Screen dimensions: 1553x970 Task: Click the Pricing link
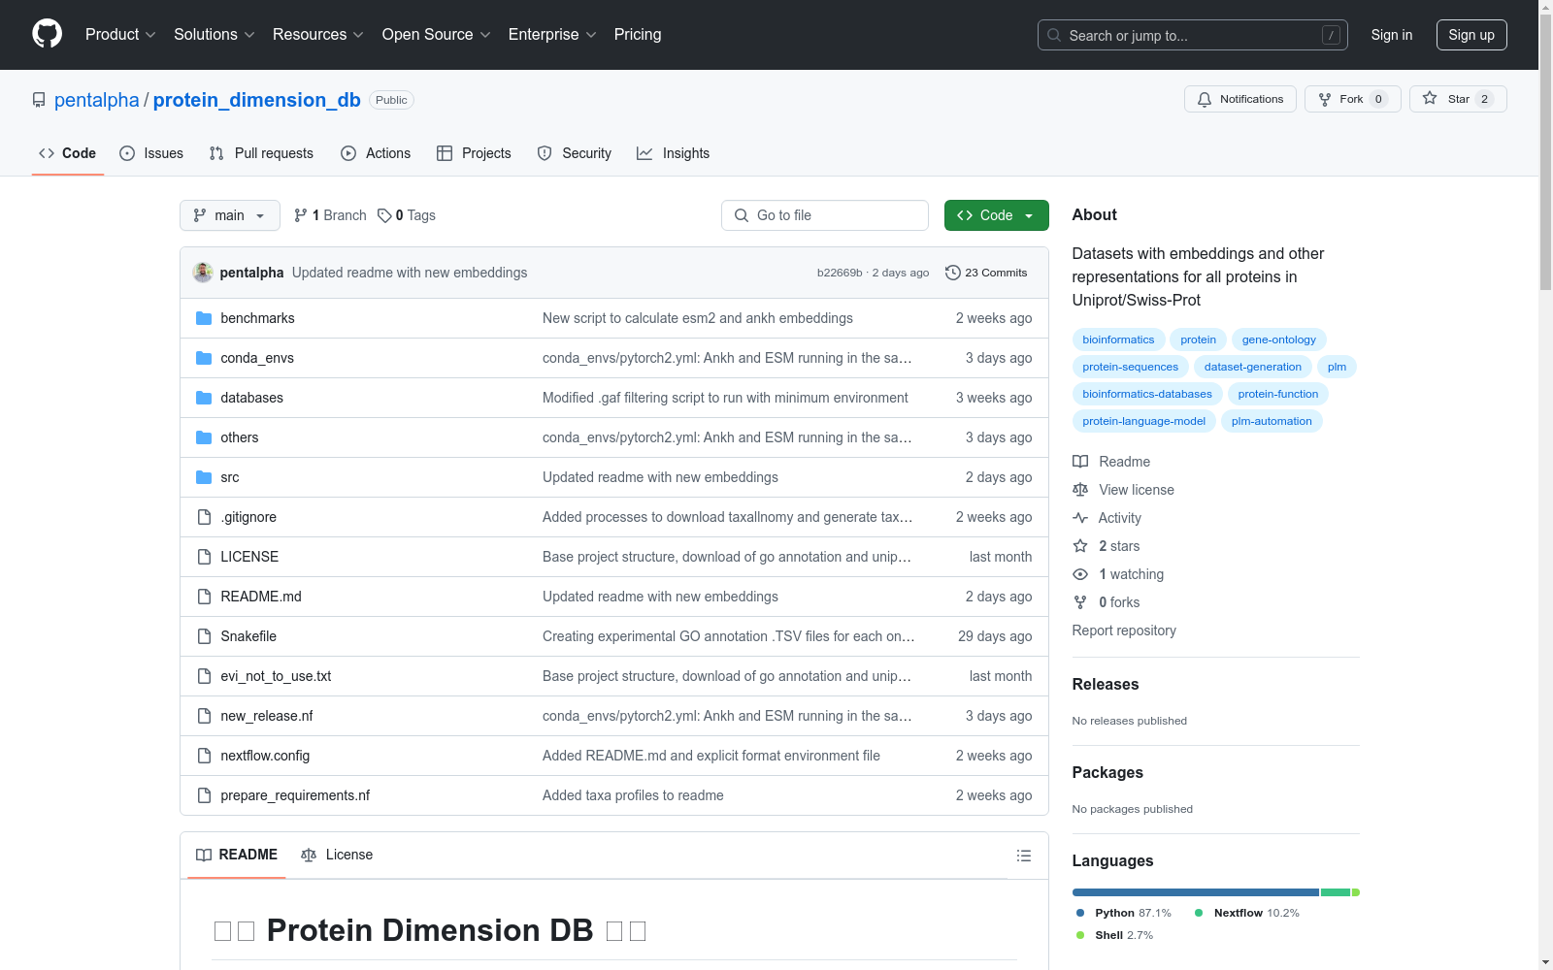638,34
